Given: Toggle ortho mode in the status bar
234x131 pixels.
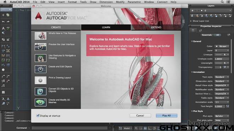Looking at the screenshot, I should click(150, 128).
